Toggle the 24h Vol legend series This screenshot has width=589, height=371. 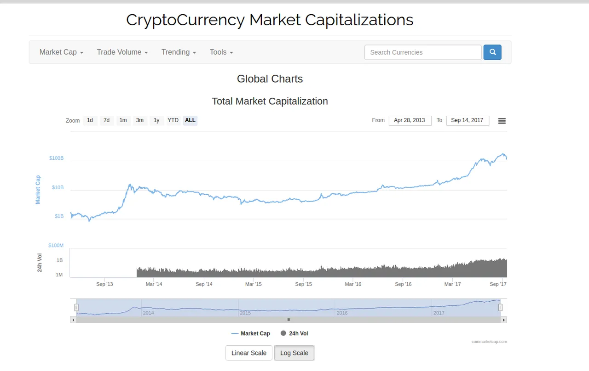294,333
